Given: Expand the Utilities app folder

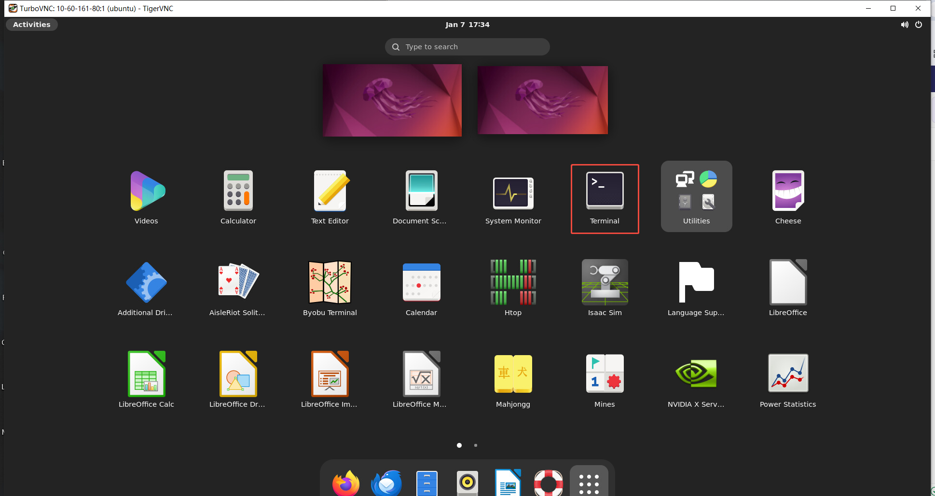Looking at the screenshot, I should tap(696, 196).
